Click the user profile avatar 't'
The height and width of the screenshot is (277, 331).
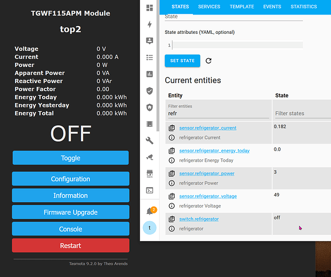click(x=150, y=228)
